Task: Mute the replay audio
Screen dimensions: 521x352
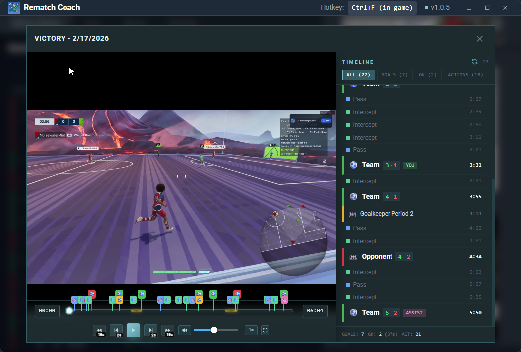Action: click(x=184, y=330)
